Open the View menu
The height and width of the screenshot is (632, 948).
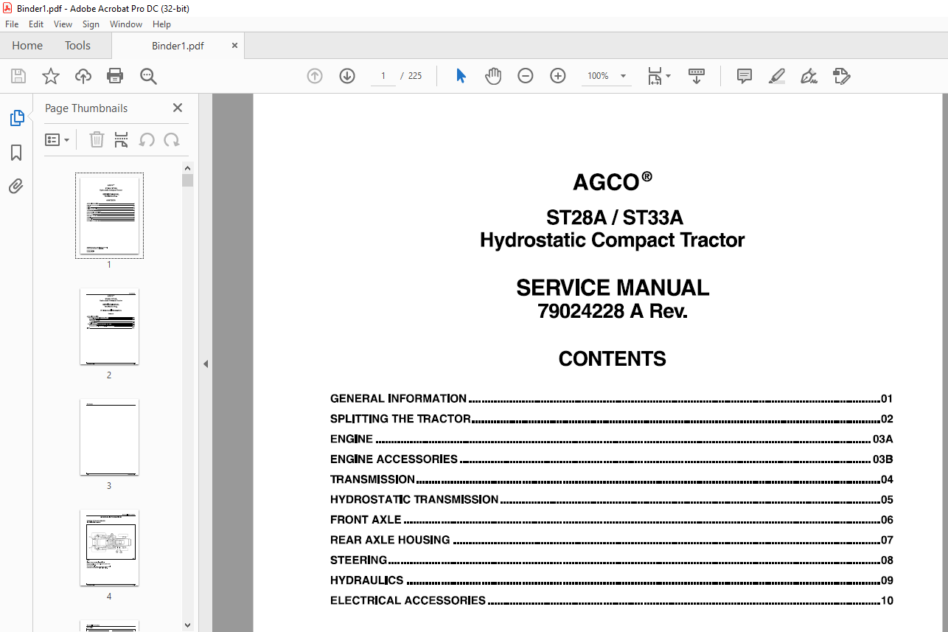[63, 24]
